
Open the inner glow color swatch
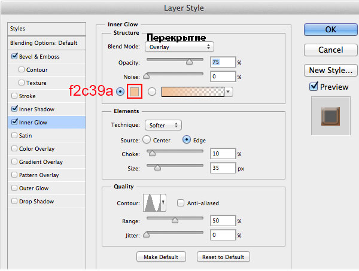135,92
